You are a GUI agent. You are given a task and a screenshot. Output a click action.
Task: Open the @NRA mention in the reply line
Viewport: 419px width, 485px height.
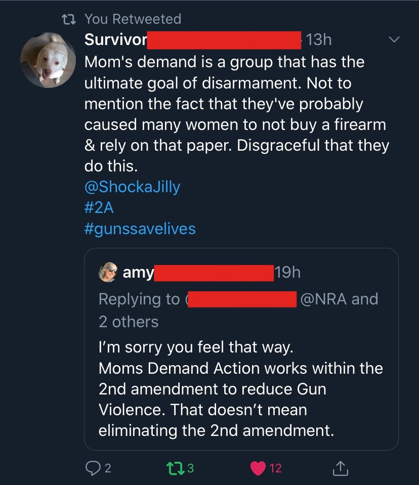323,299
